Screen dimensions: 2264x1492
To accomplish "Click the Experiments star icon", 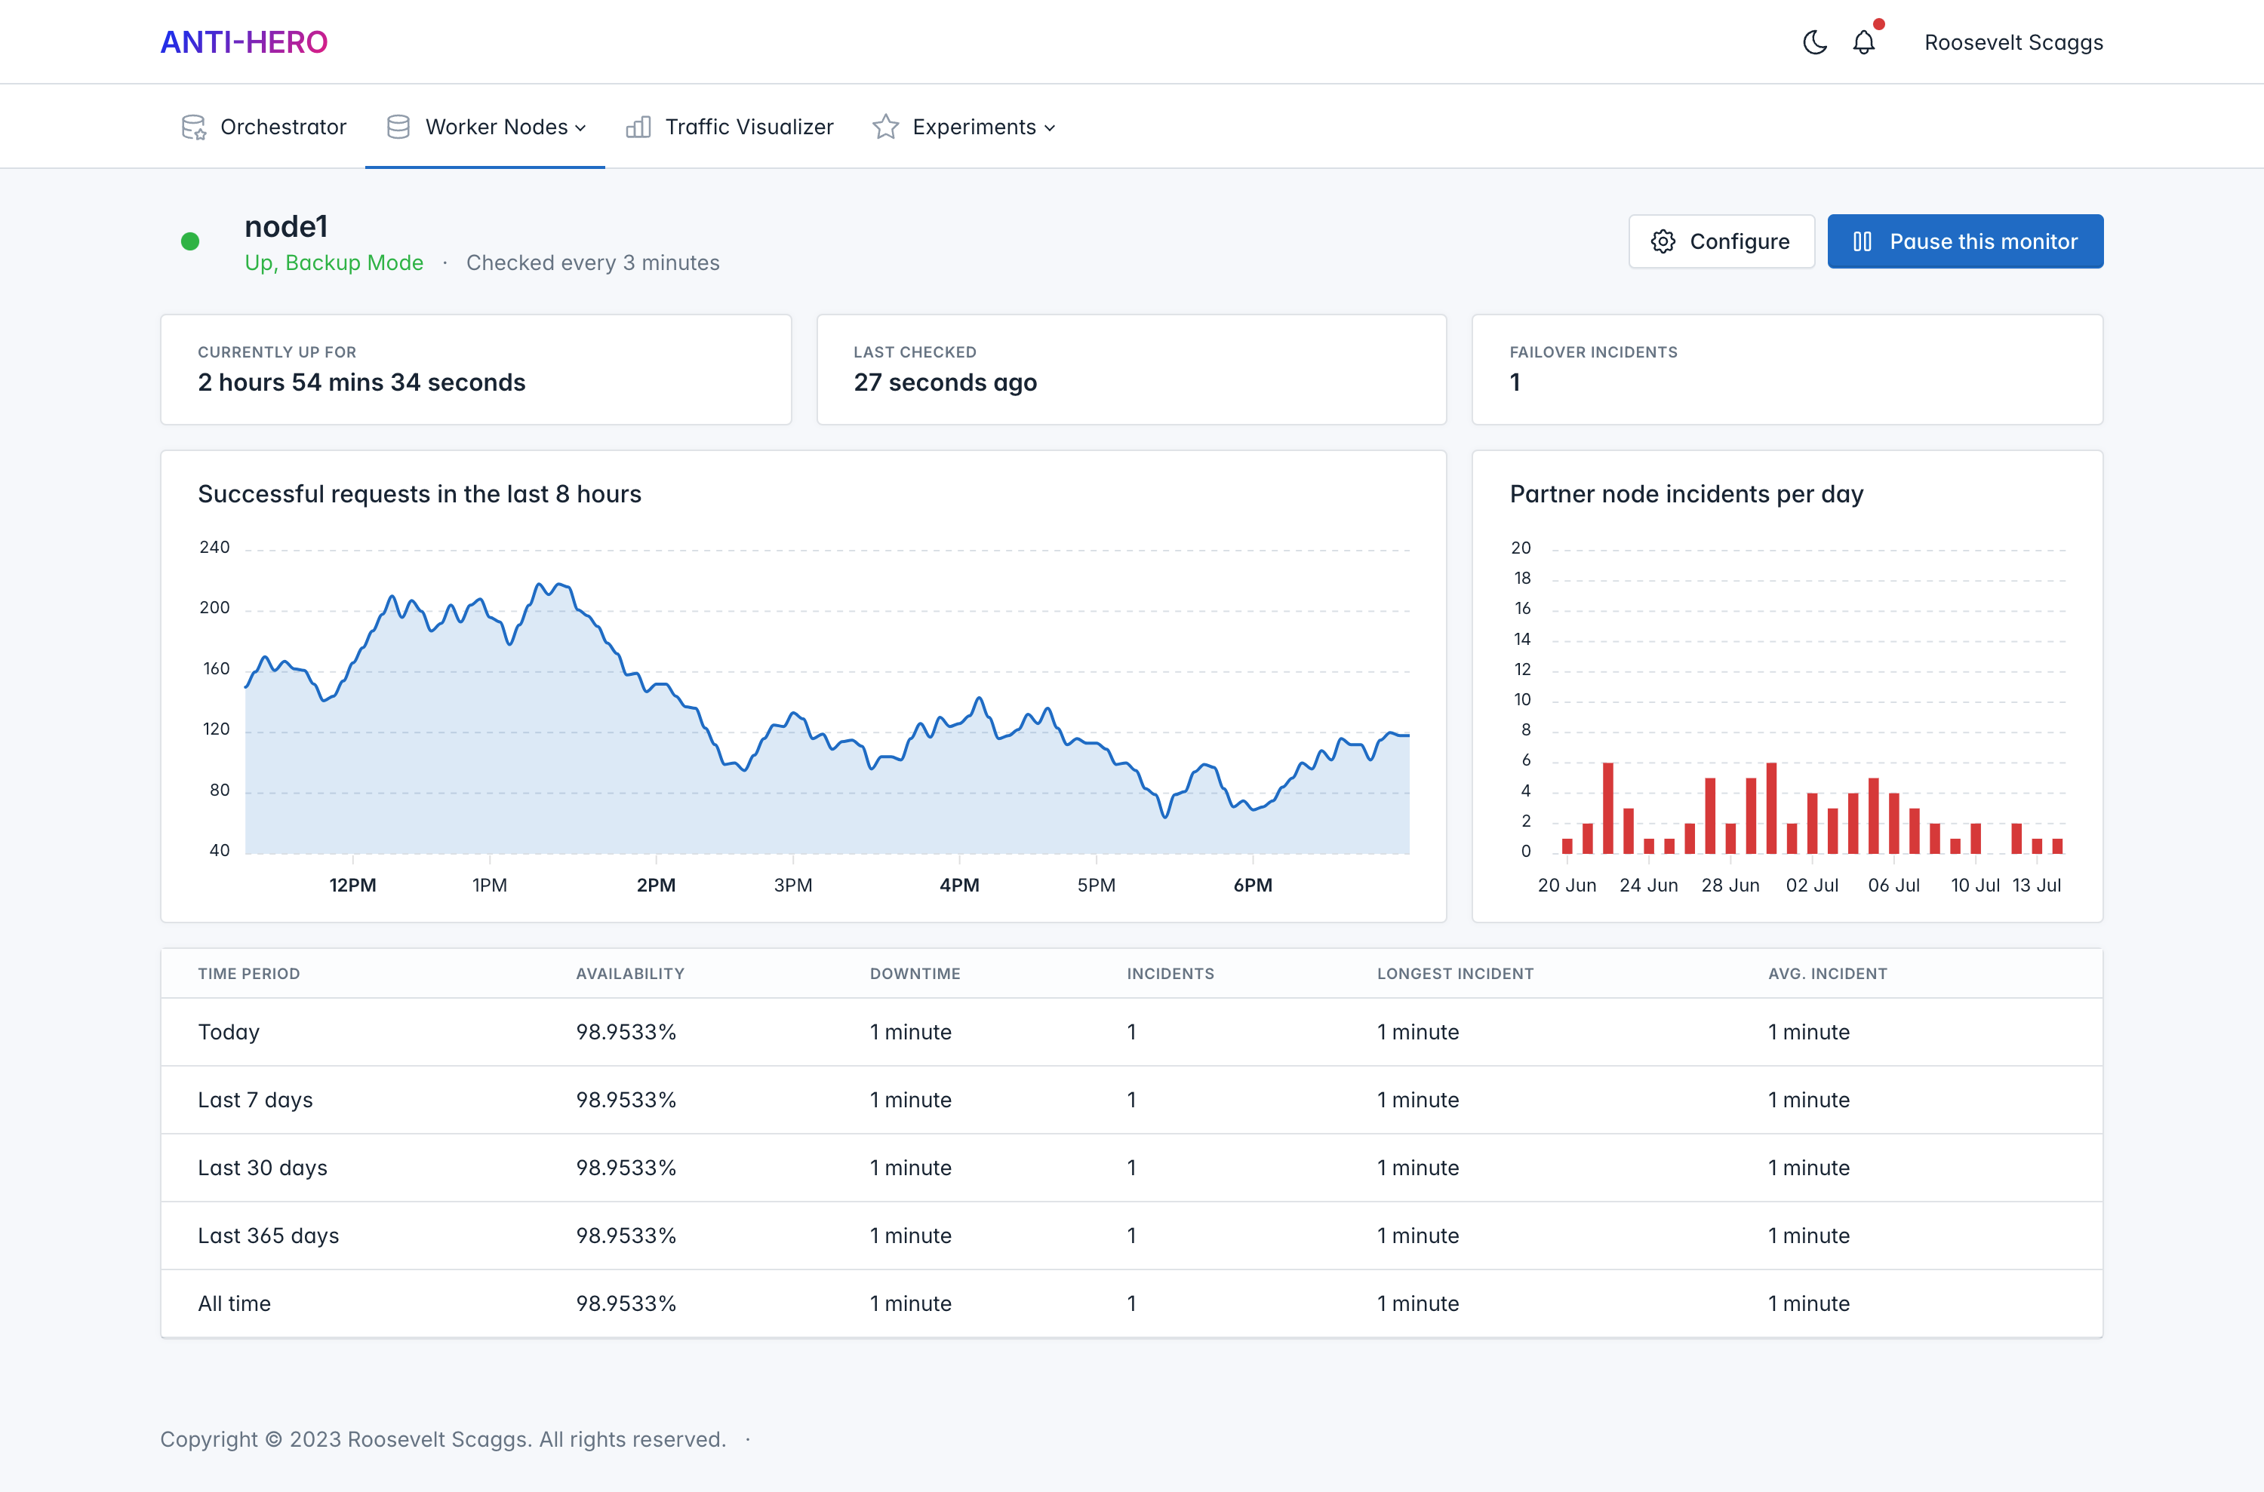I will pos(885,127).
